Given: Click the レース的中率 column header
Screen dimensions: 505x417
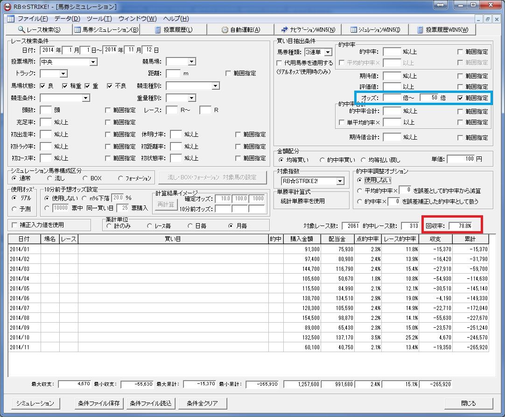Looking at the screenshot, I should point(400,239).
